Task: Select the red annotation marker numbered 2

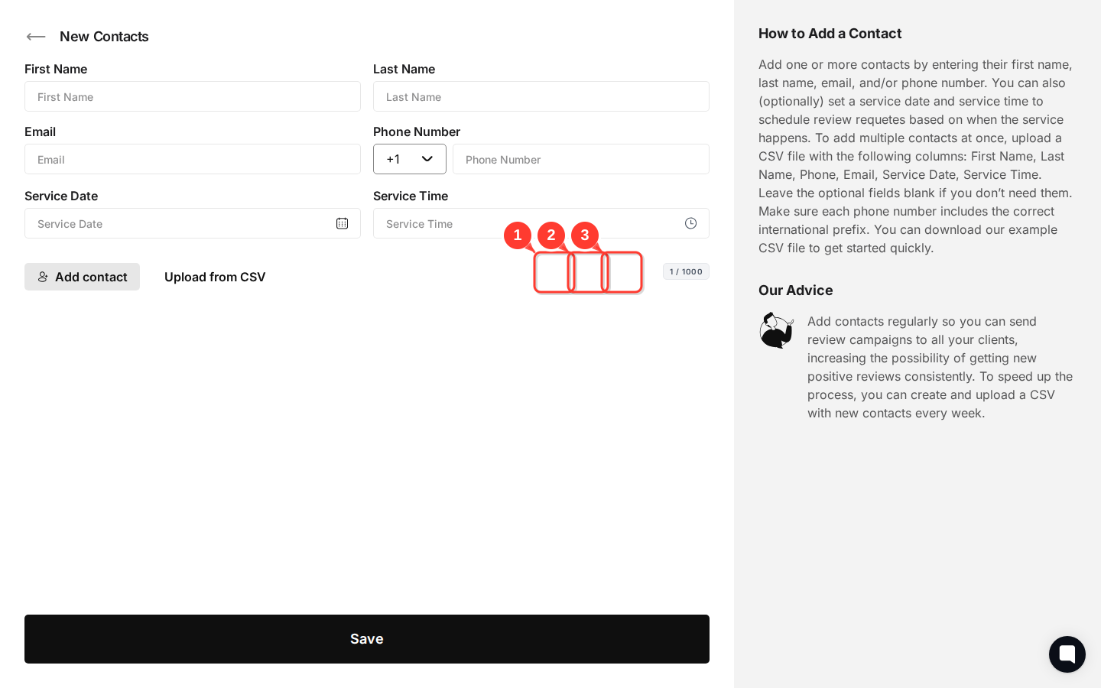Action: pos(551,235)
